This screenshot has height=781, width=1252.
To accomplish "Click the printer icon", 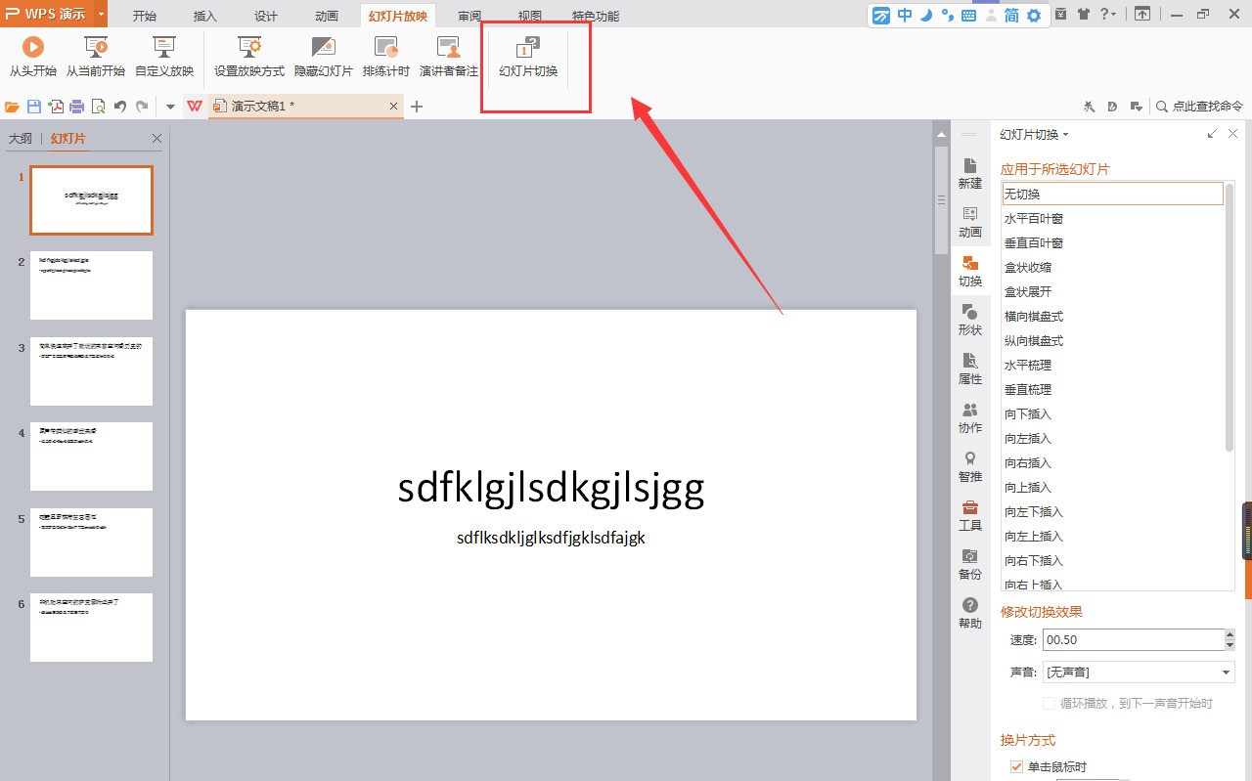I will (x=76, y=107).
